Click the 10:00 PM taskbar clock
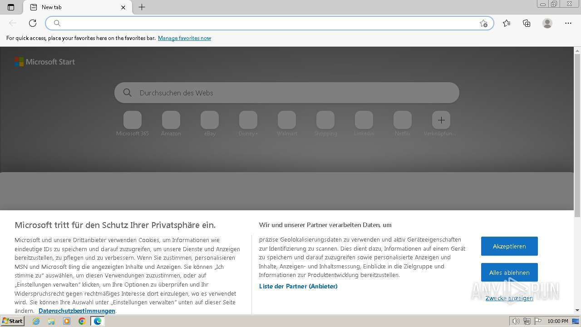581x327 pixels. 558,321
